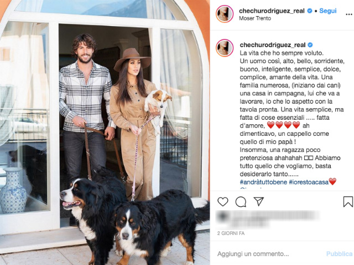
Task: Open the 2 GIORNI FA timestamp
Action: [231, 233]
